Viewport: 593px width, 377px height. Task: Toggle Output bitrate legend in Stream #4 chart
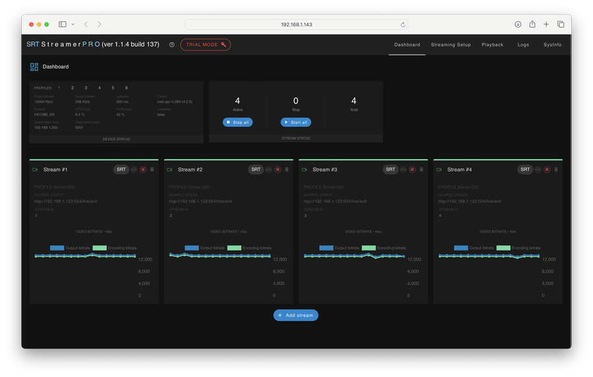click(x=474, y=248)
